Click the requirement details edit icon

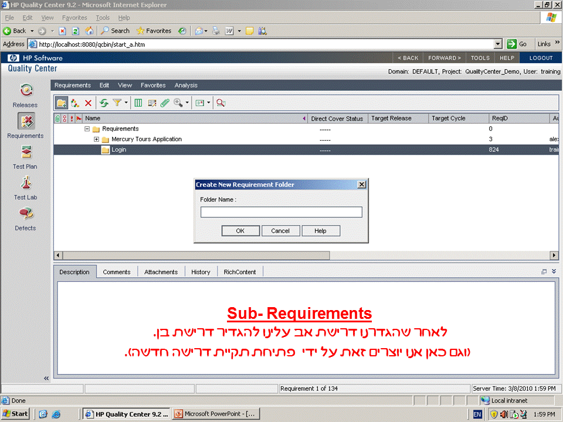coord(152,103)
